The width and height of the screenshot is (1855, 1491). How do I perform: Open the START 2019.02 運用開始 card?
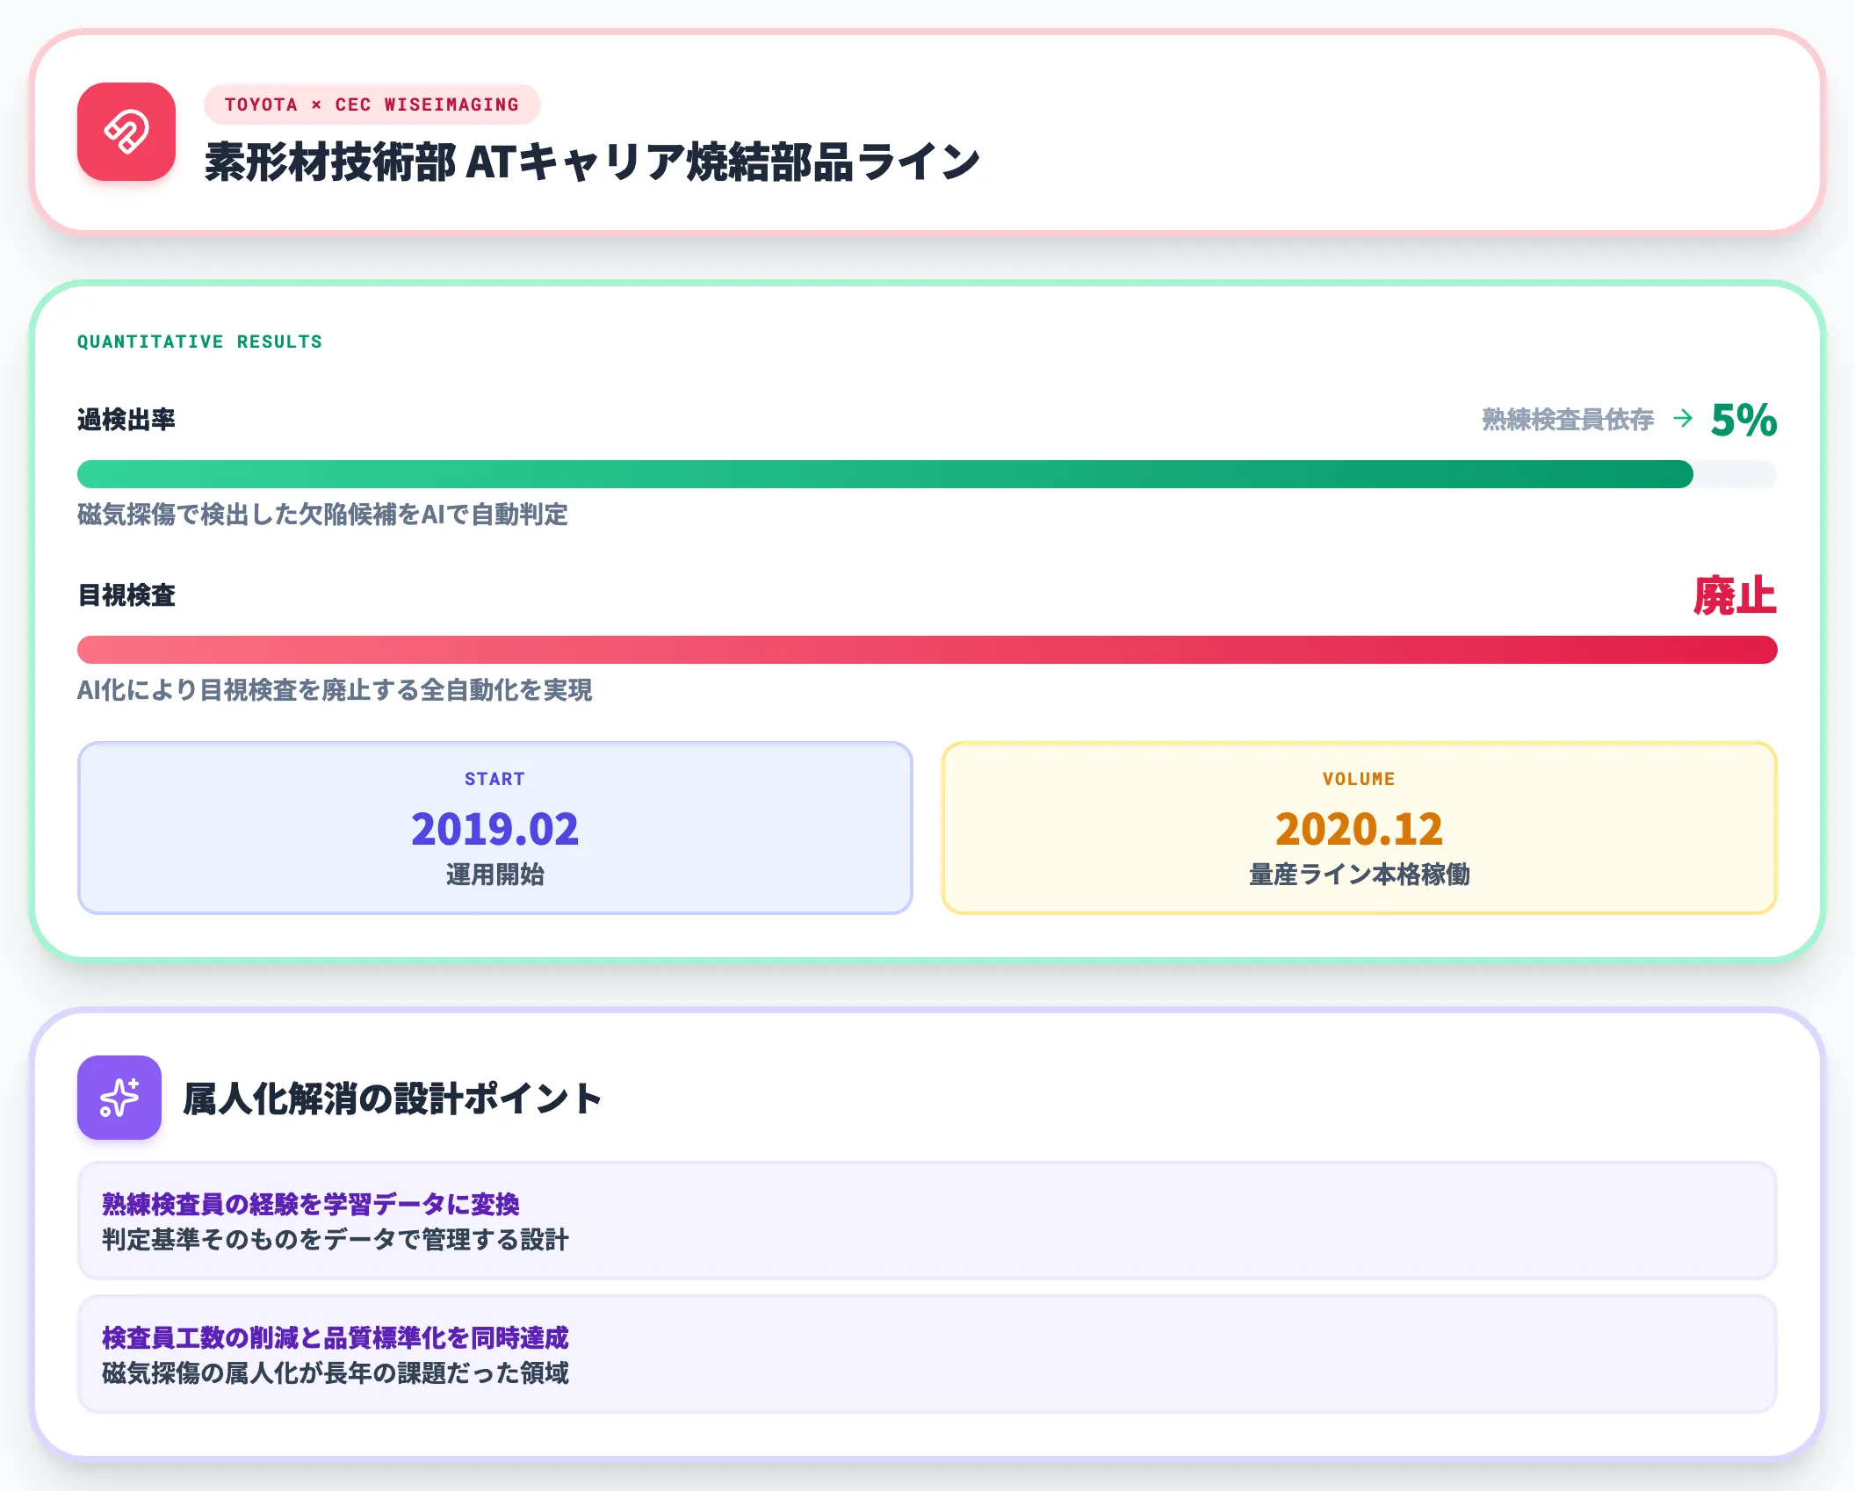click(495, 828)
